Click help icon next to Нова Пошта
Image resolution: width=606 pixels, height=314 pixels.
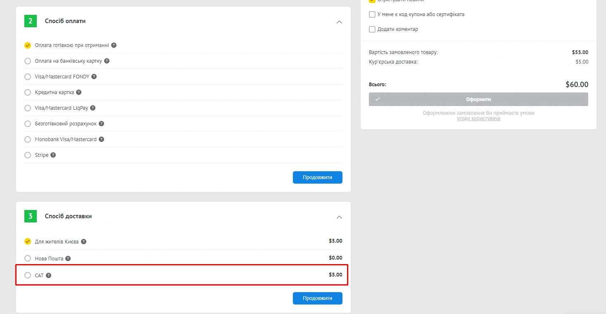(68, 259)
